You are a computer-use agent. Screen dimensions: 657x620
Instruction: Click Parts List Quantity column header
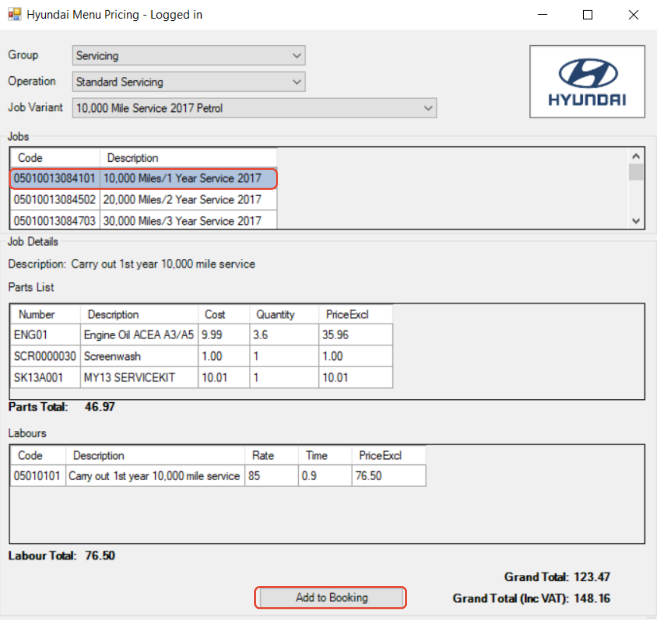click(284, 315)
